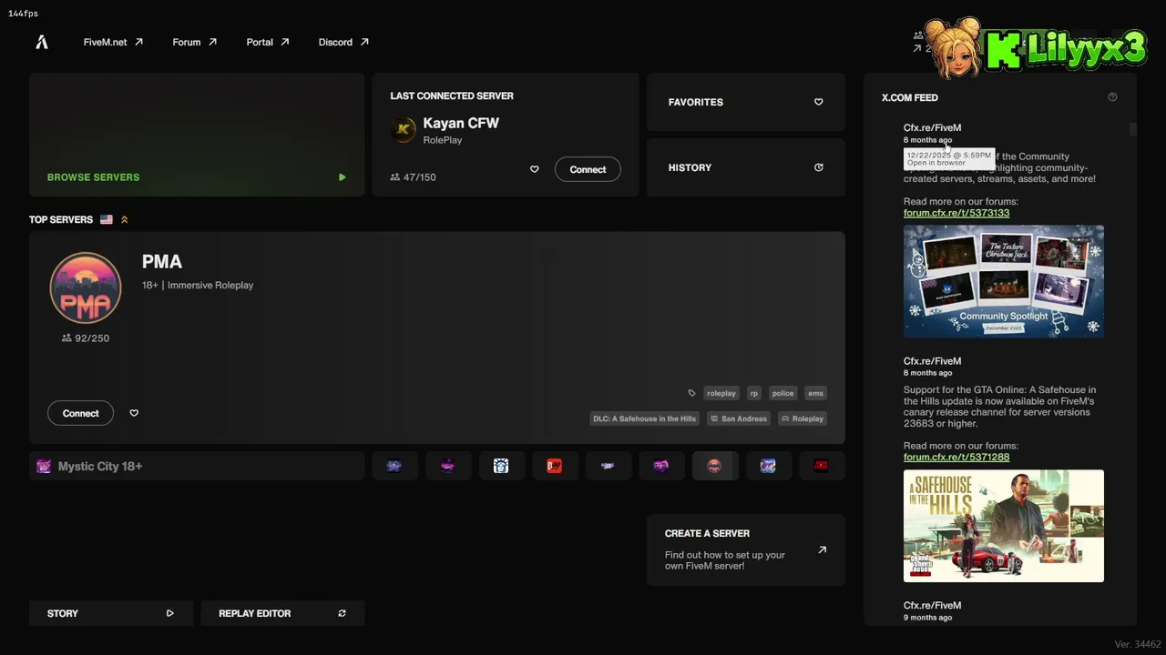Viewport: 1166px width, 655px height.
Task: Click the Last Connected Server heading
Action: (x=452, y=96)
